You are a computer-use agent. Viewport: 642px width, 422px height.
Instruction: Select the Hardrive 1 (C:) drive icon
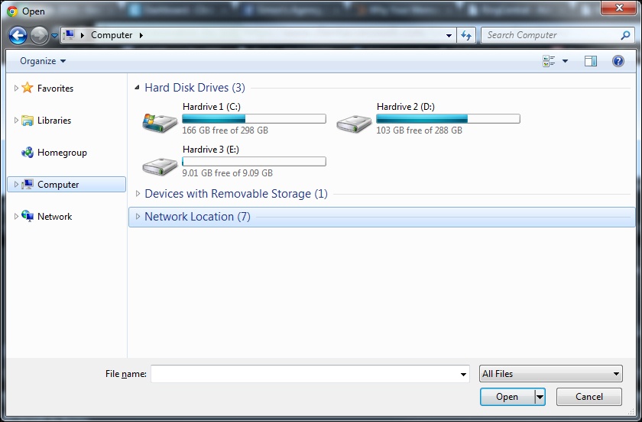pyautogui.click(x=160, y=121)
